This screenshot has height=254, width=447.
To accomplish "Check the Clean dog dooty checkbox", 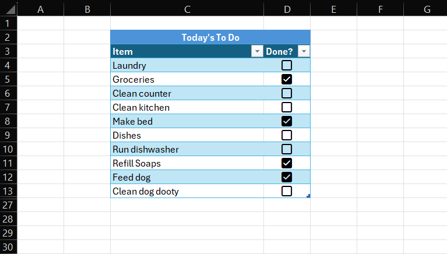I will click(287, 191).
